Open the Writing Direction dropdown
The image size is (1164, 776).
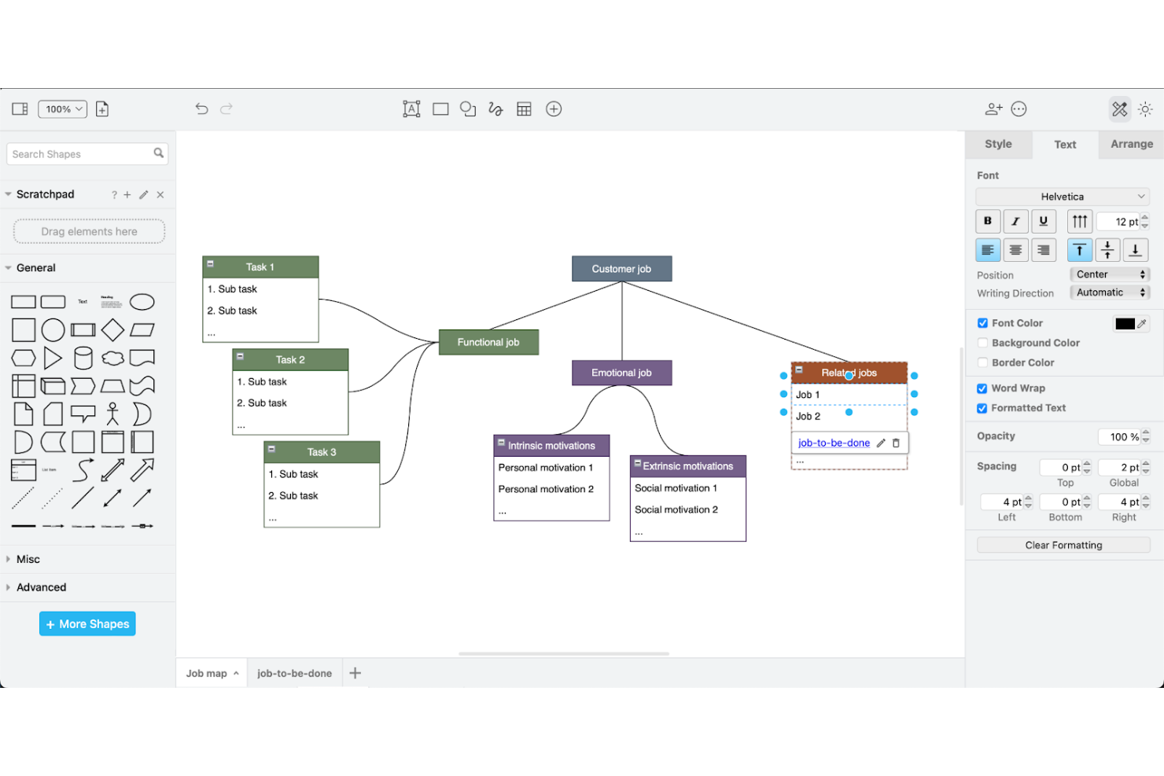1110,292
